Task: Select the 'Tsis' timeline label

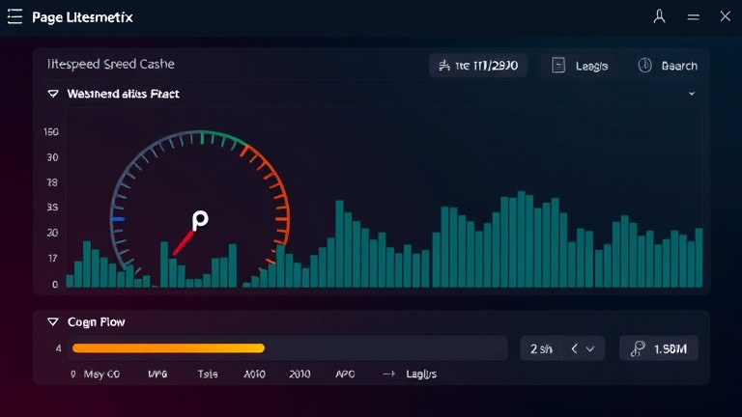Action: (x=208, y=374)
